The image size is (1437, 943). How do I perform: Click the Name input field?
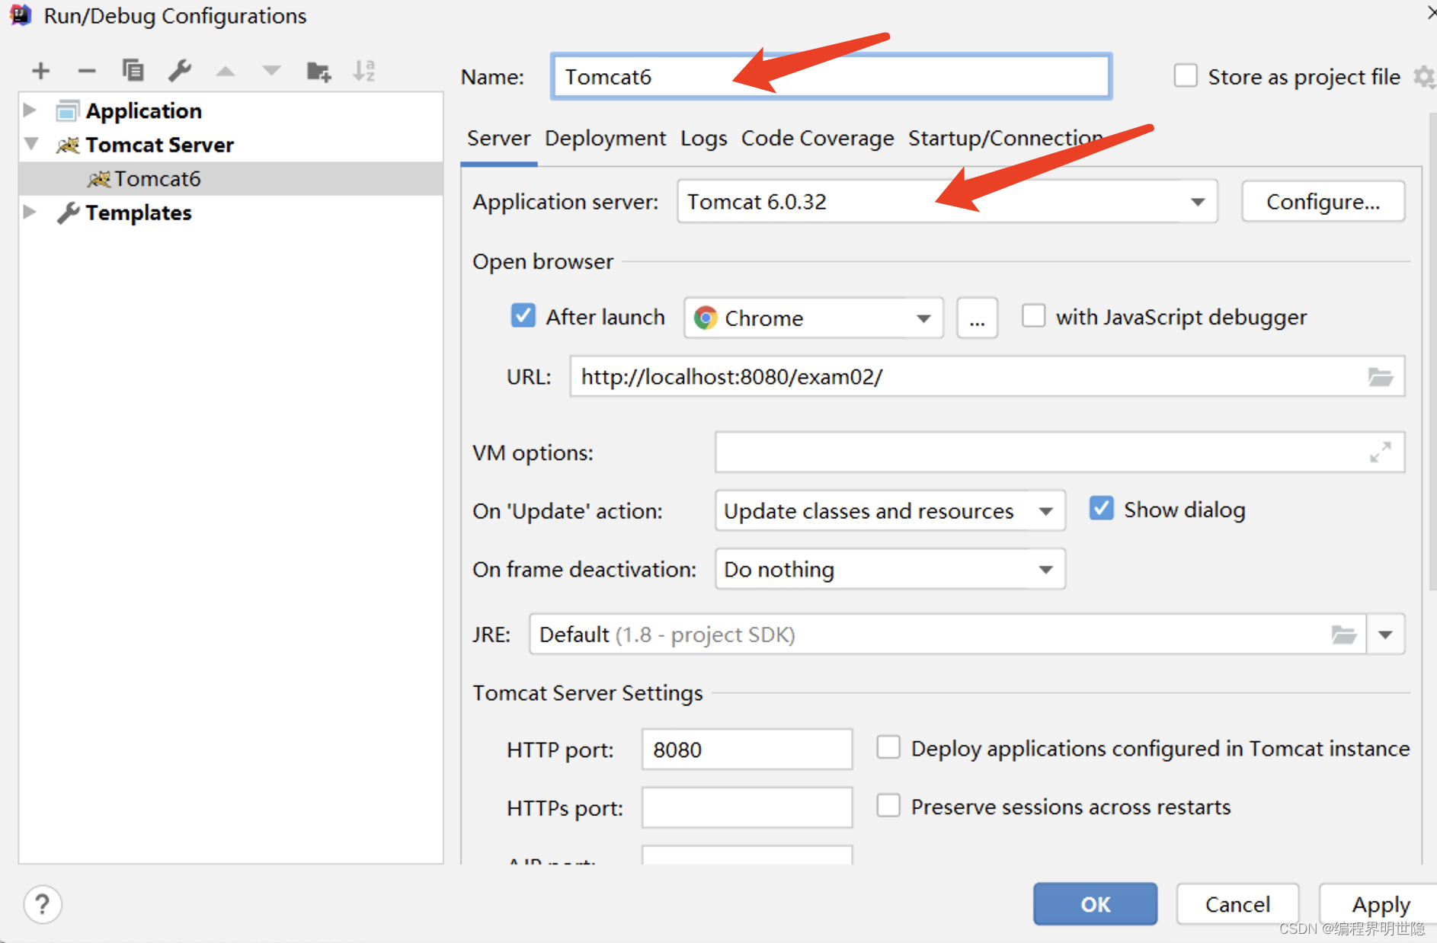(x=831, y=76)
